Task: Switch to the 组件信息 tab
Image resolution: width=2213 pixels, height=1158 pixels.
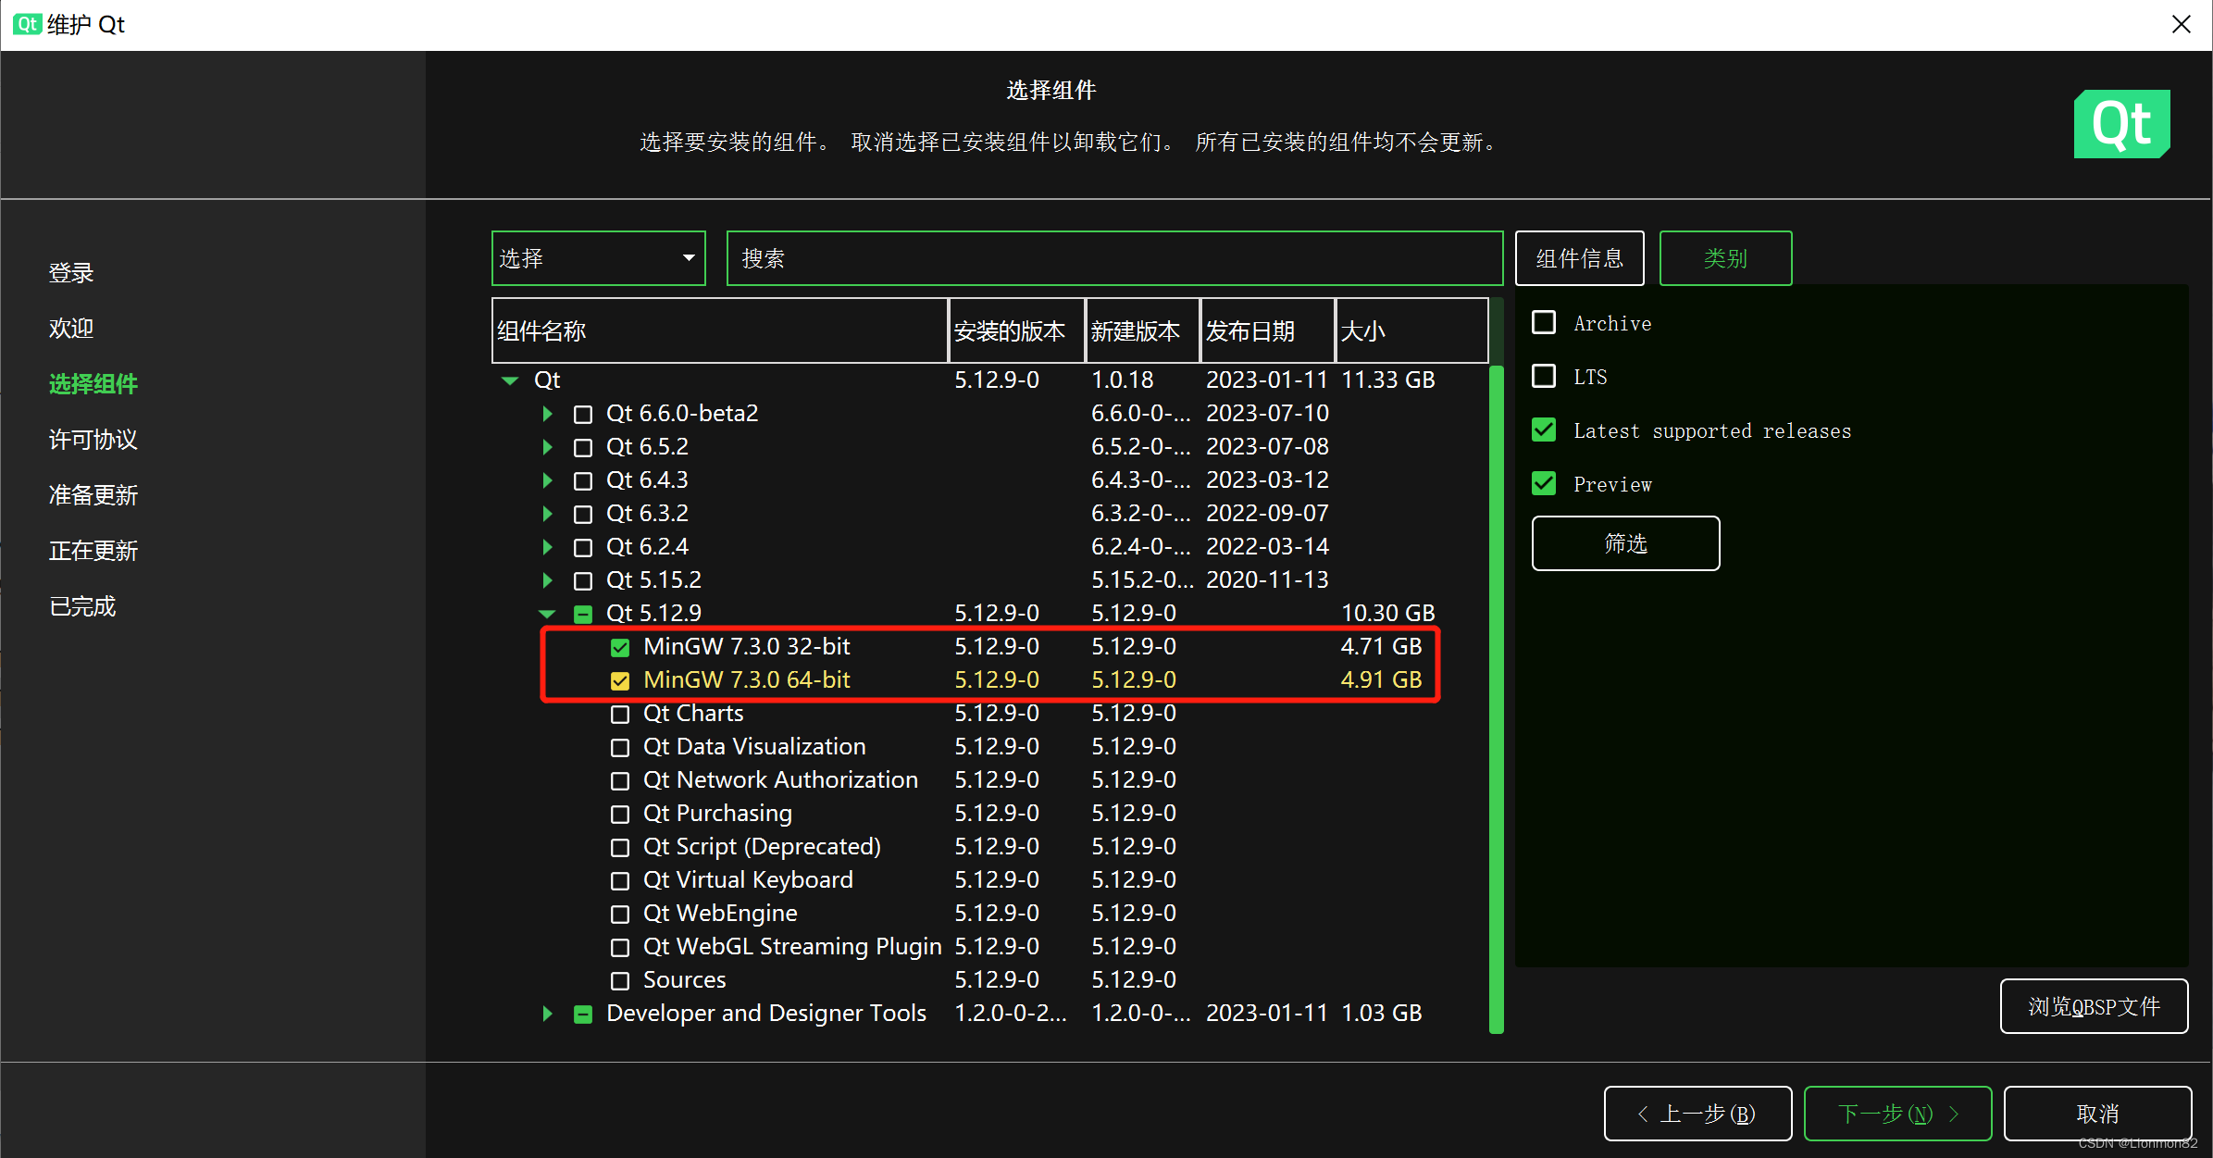Action: click(1579, 258)
